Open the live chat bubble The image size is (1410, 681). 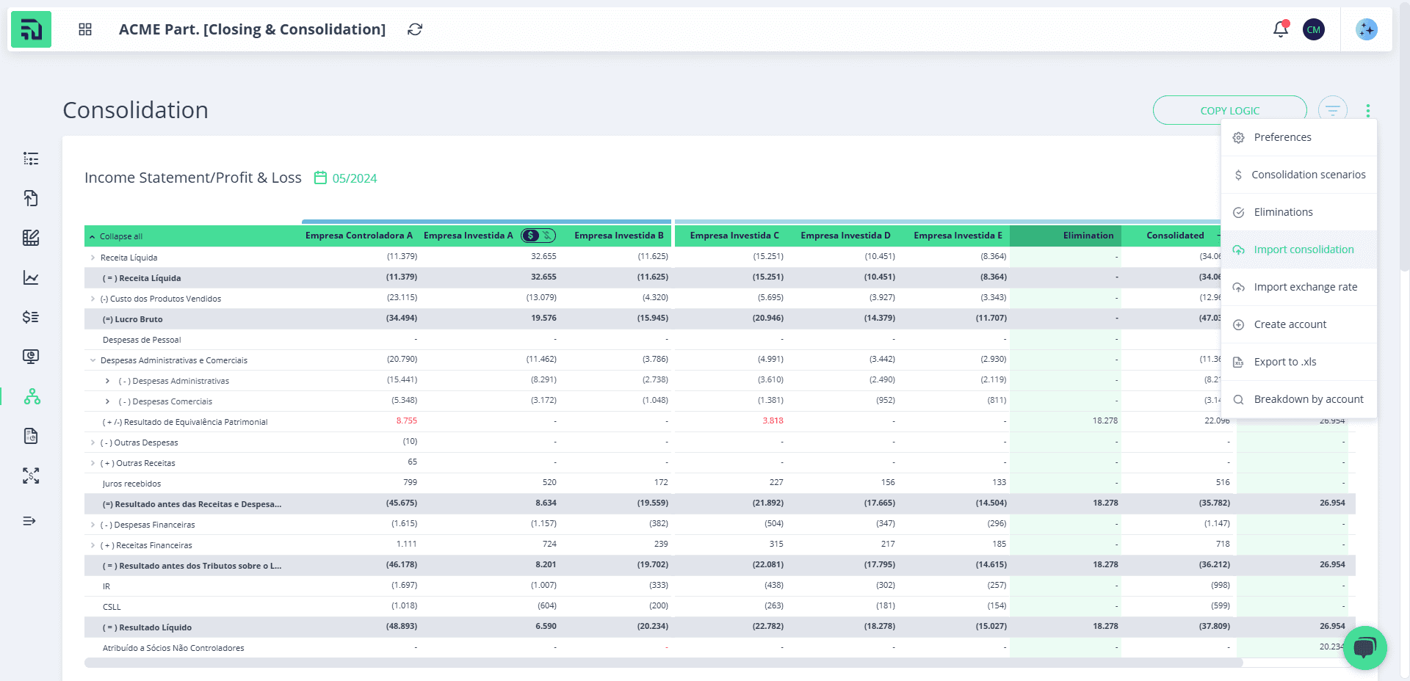(x=1364, y=647)
